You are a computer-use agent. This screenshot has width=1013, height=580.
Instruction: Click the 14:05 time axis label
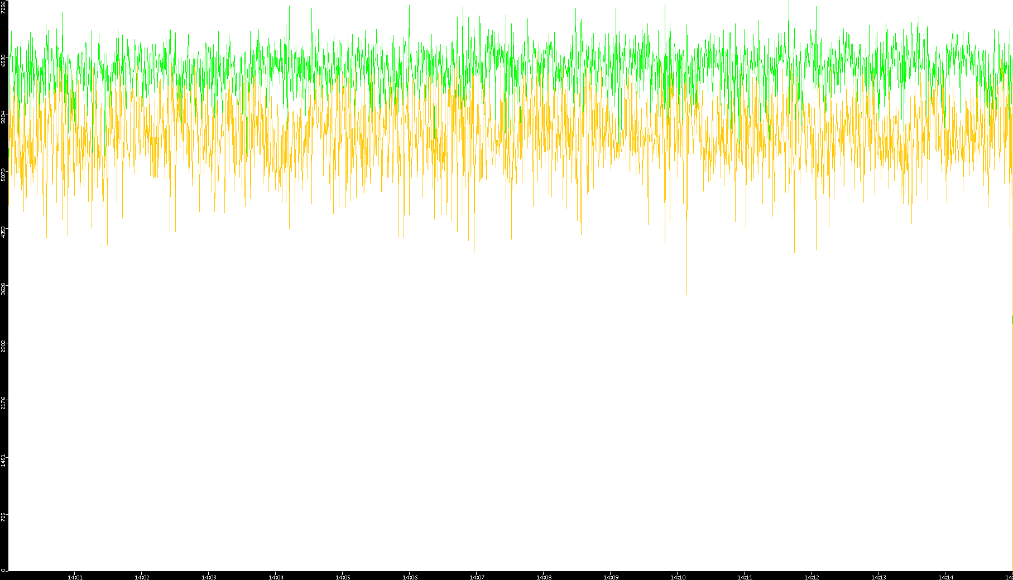[x=343, y=577]
